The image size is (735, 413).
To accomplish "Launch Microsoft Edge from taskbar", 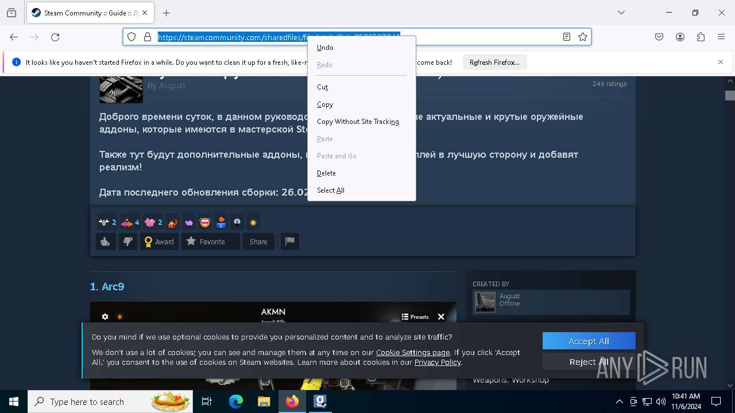I will pyautogui.click(x=236, y=402).
